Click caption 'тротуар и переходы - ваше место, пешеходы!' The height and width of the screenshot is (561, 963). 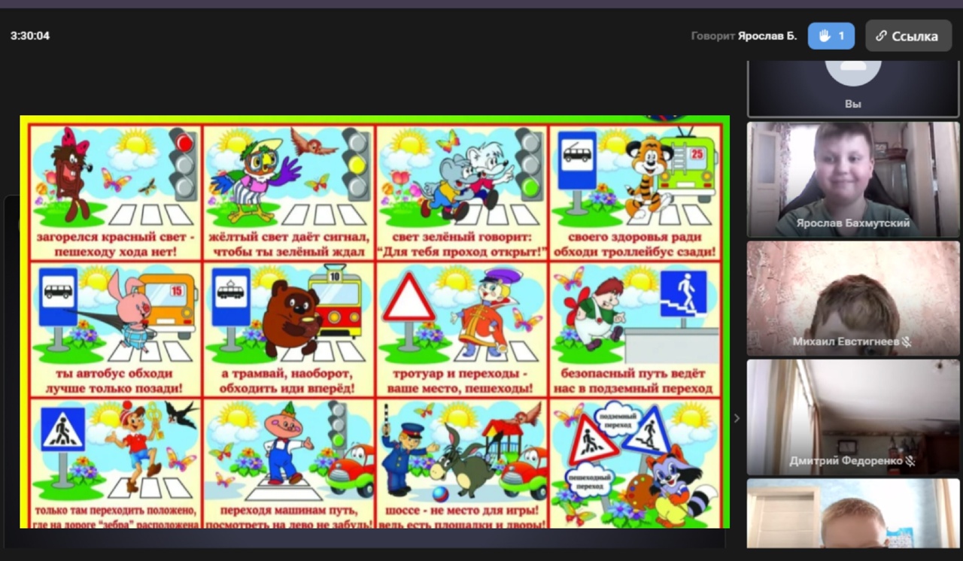[x=461, y=381]
